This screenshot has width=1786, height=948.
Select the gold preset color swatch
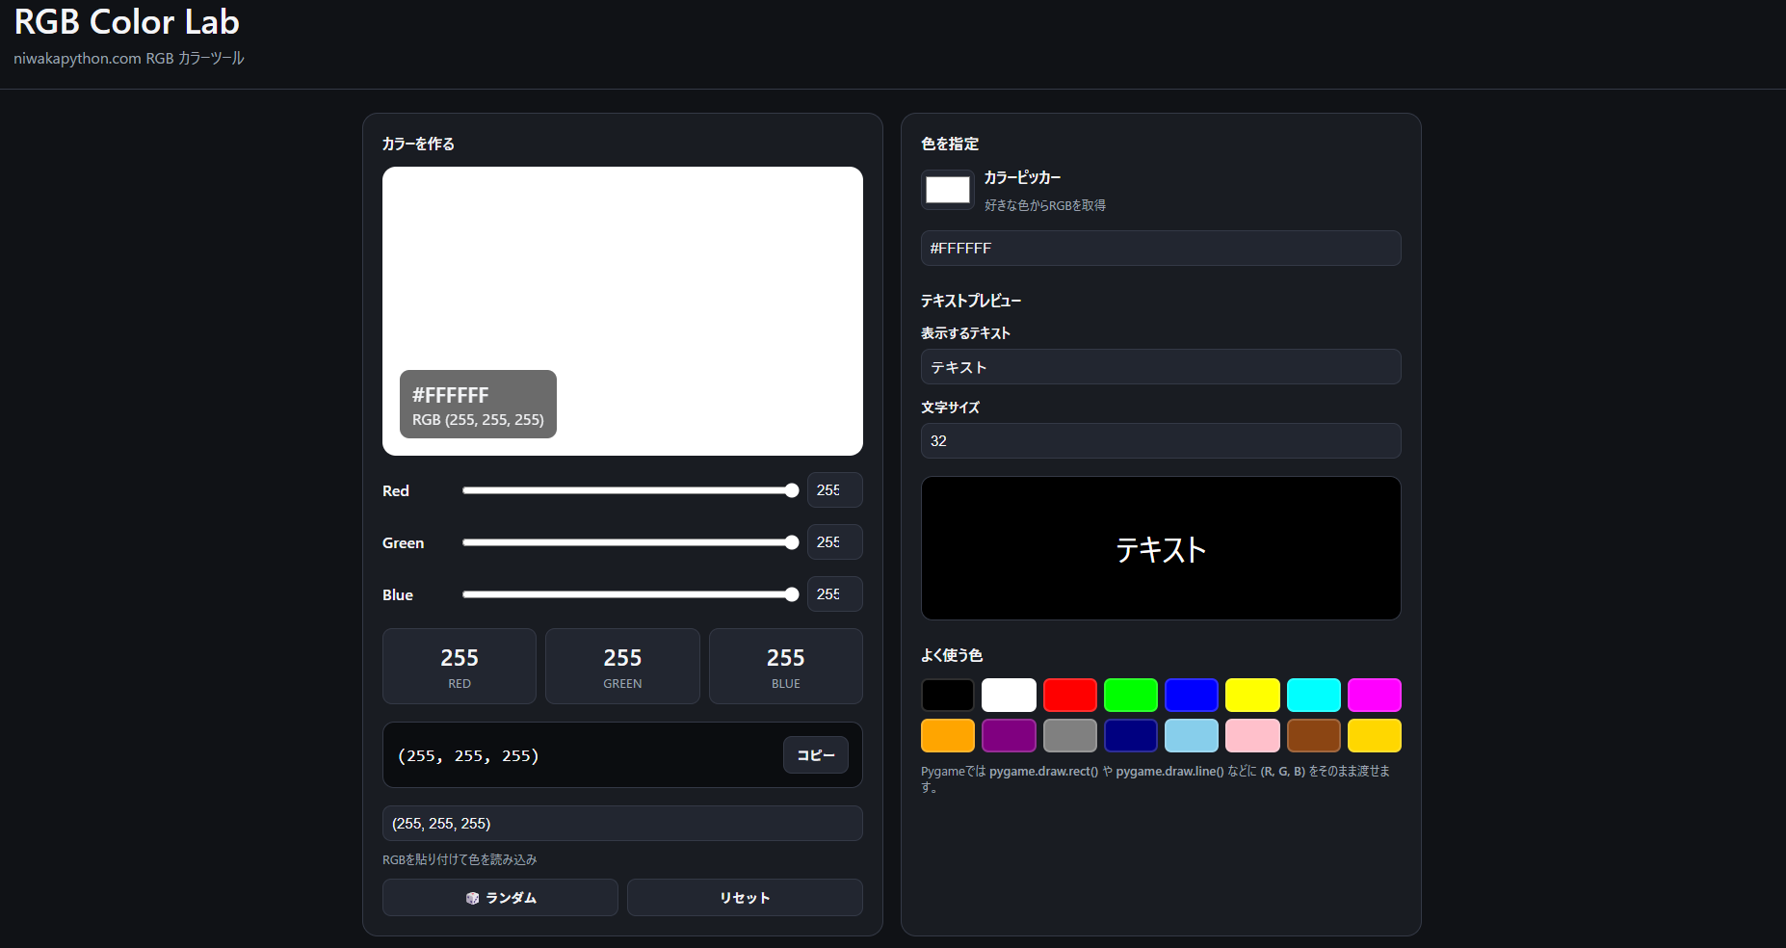1375,735
